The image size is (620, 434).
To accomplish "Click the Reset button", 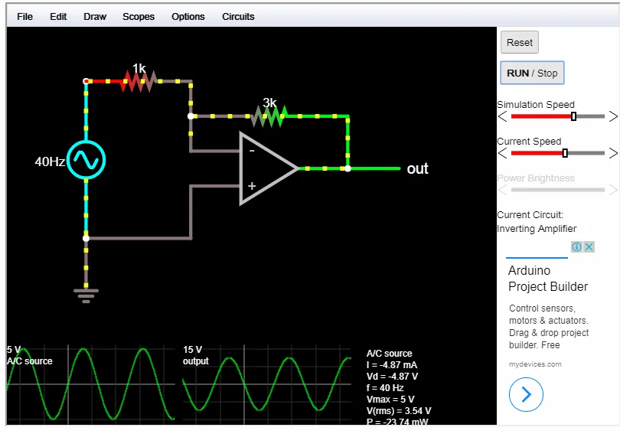I will click(x=520, y=42).
